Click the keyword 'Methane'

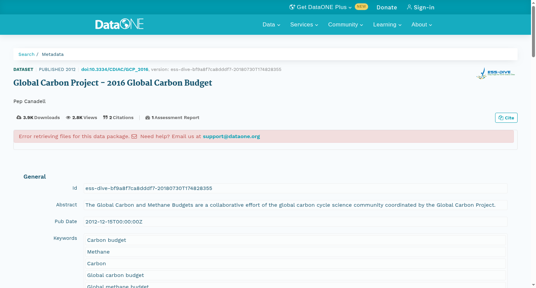point(295,252)
